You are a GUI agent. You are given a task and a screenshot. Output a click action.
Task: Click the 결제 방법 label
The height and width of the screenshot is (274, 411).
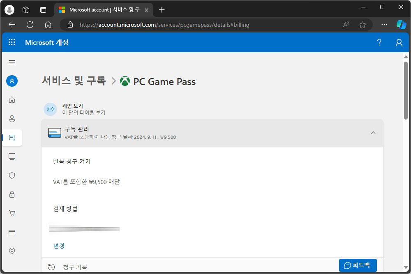[x=65, y=209]
